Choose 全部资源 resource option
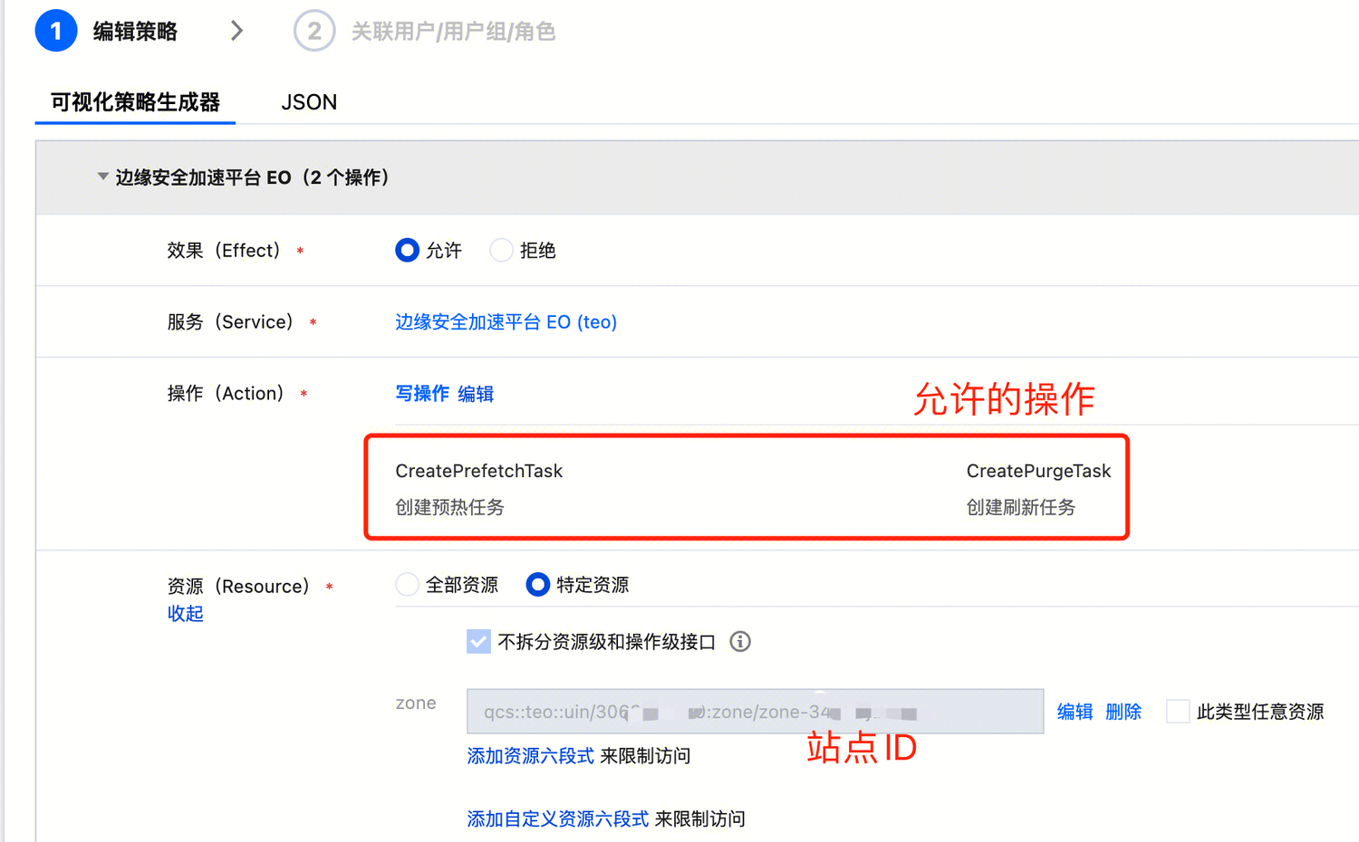1359x842 pixels. click(x=408, y=585)
